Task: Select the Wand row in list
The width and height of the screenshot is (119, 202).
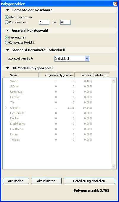Action: [x=57, y=81]
